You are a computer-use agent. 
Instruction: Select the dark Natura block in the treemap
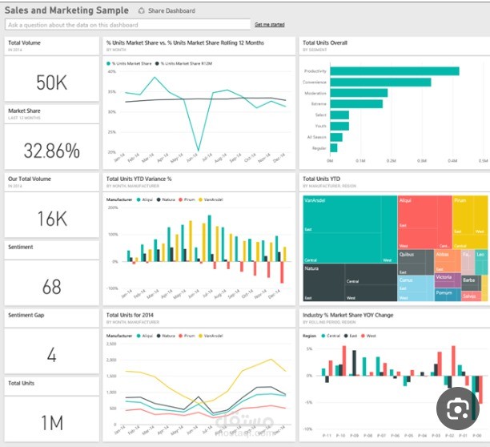350,283
